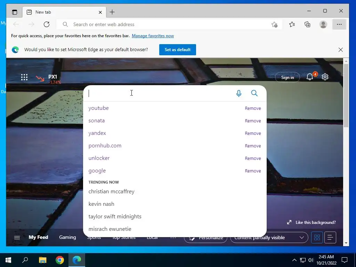Open the app launcher grid icon
The height and width of the screenshot is (267, 356).
click(x=24, y=77)
